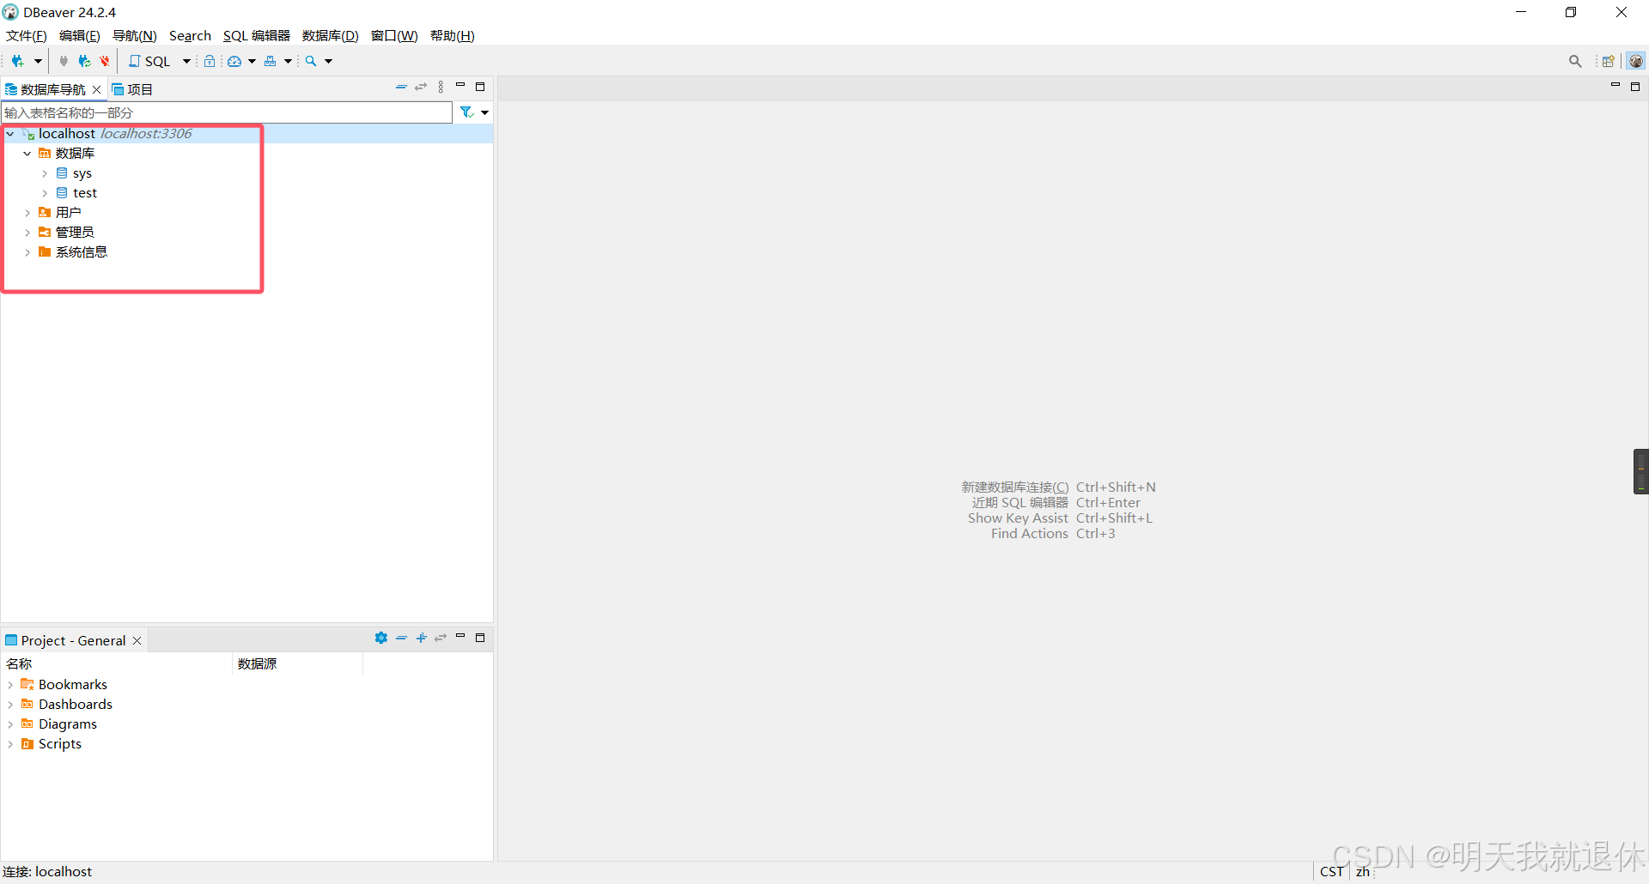Select the localhost connection in navigator
The image size is (1649, 884).
point(114,134)
